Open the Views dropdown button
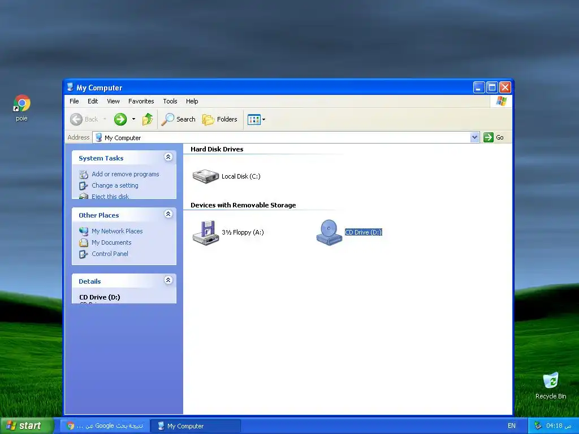Image resolution: width=579 pixels, height=434 pixels. [257, 119]
